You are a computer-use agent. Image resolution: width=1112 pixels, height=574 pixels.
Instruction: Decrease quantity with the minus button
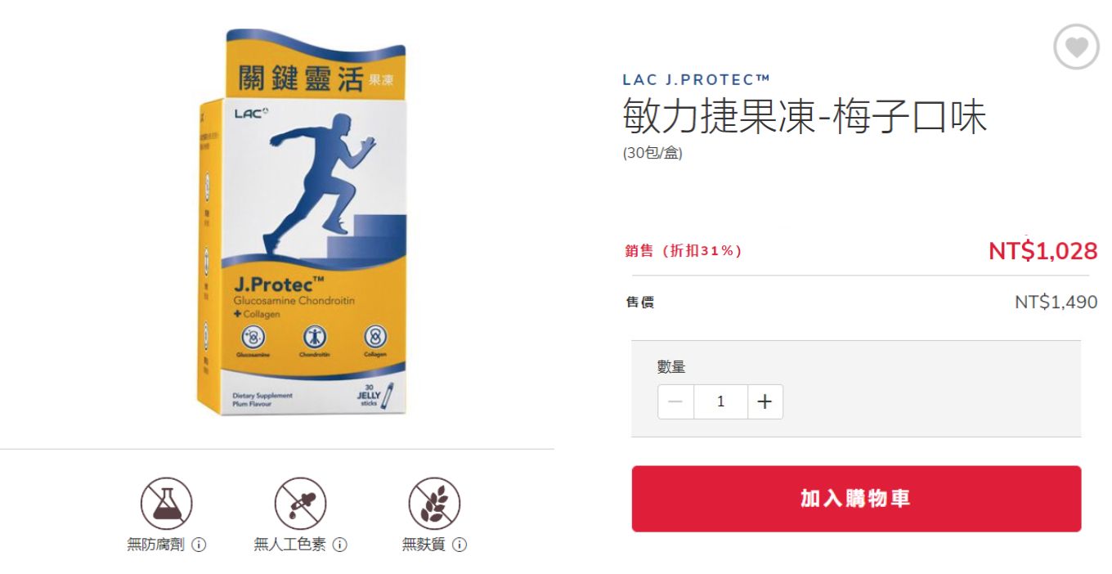click(675, 401)
